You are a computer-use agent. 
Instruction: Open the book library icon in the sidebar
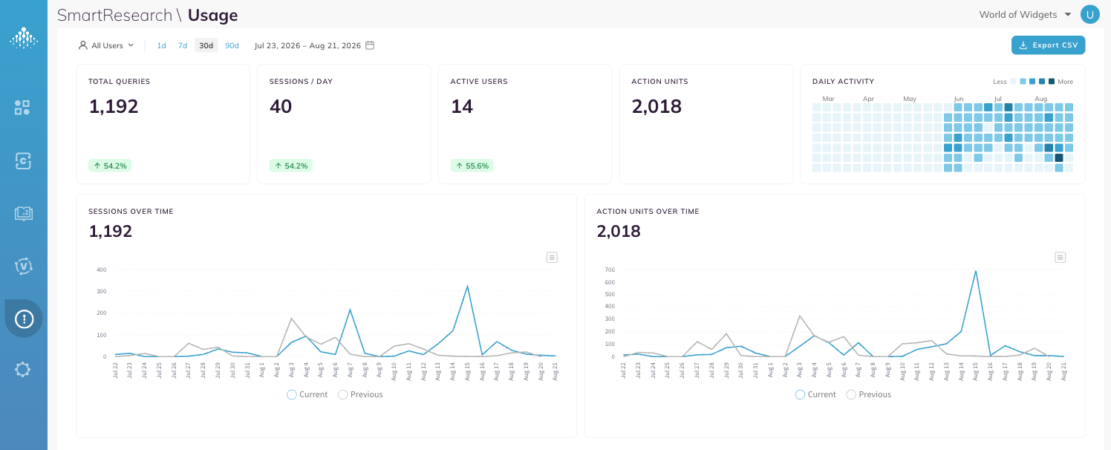click(23, 213)
